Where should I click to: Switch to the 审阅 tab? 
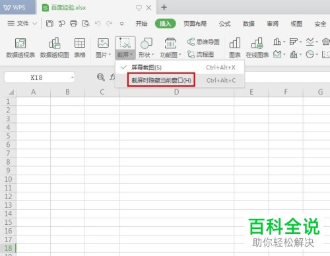[273, 24]
